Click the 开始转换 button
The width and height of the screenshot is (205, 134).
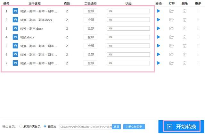[181, 126]
